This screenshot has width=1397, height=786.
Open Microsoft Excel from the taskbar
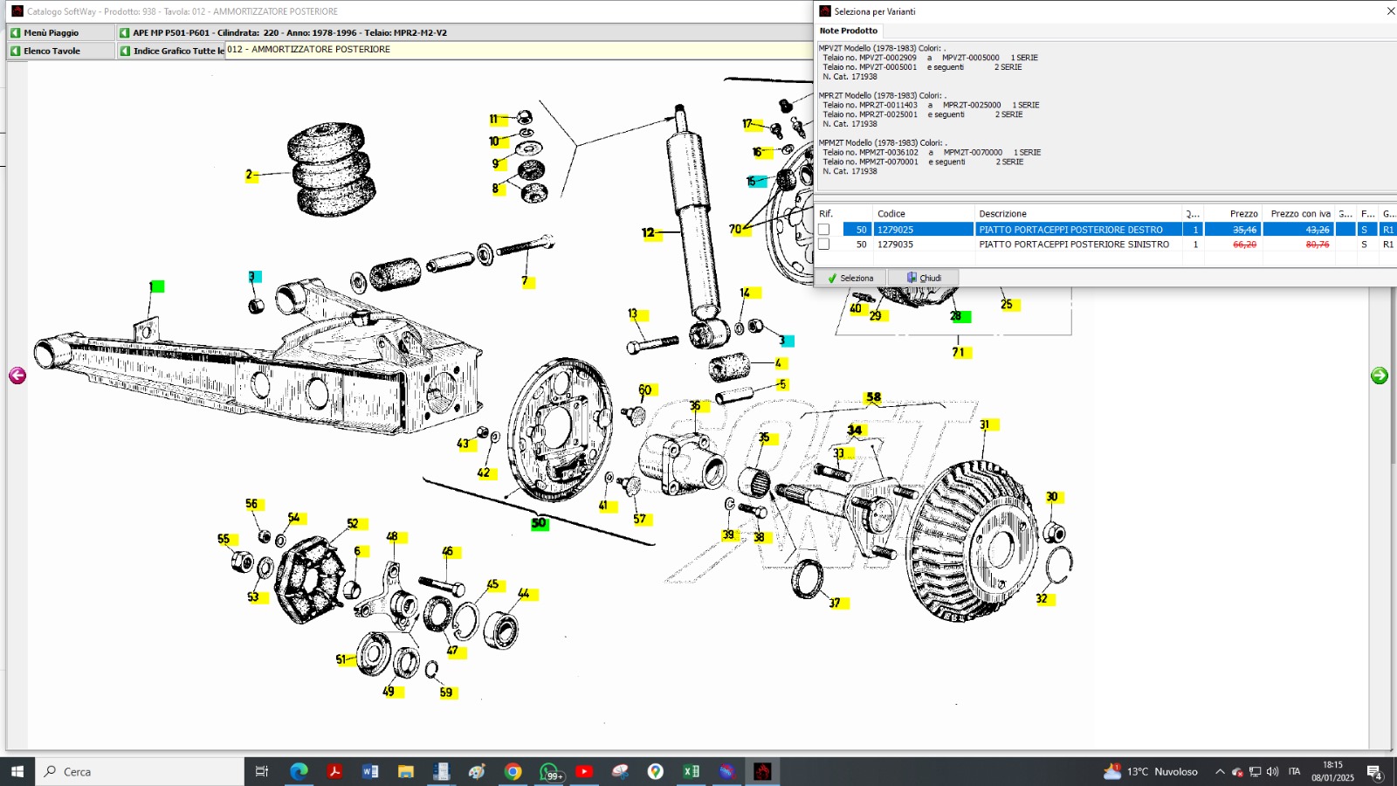(x=691, y=772)
